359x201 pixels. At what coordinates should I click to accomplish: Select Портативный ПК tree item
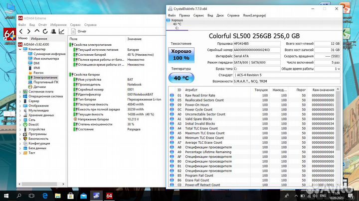(x=43, y=82)
